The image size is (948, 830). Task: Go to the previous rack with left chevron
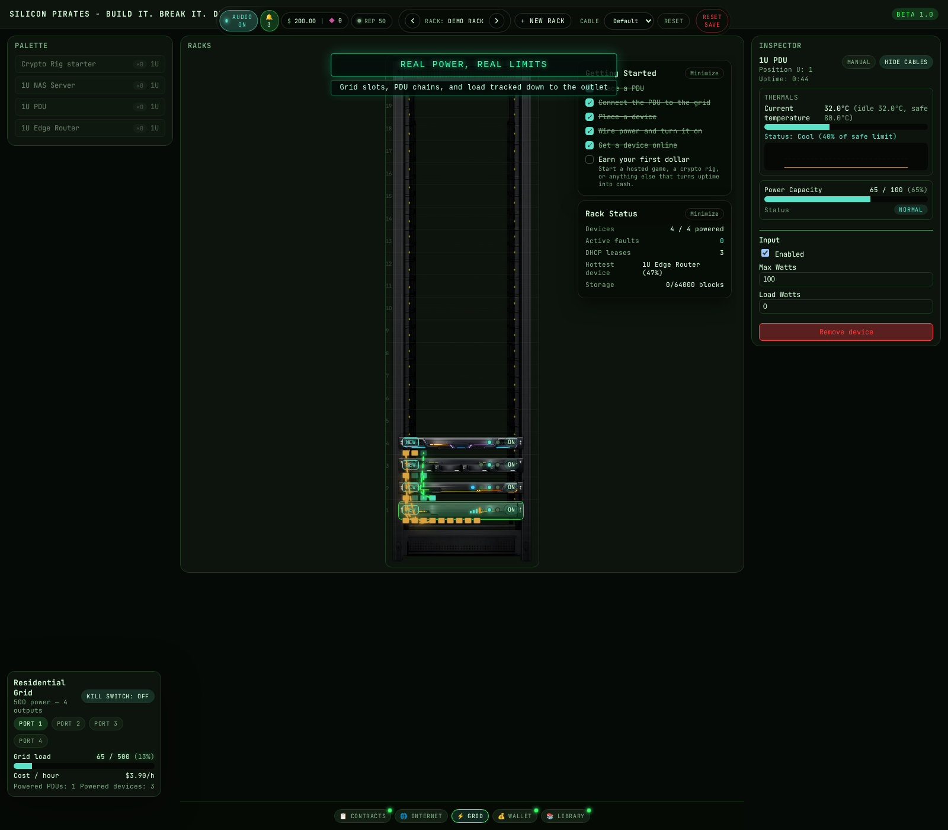click(412, 21)
